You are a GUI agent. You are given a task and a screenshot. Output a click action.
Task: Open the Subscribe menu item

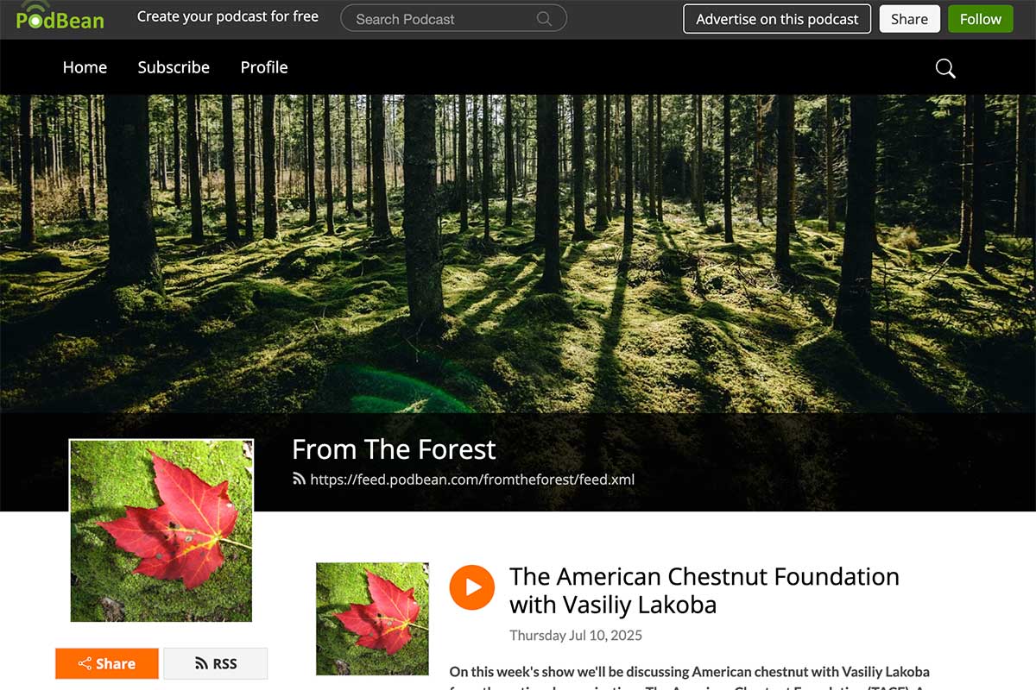click(x=174, y=67)
